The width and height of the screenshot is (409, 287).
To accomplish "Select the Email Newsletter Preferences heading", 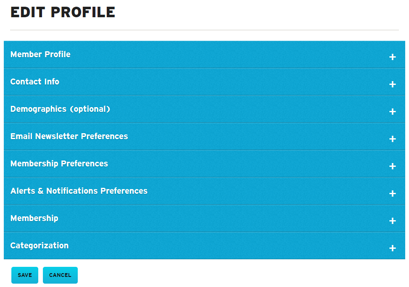I will pos(69,136).
